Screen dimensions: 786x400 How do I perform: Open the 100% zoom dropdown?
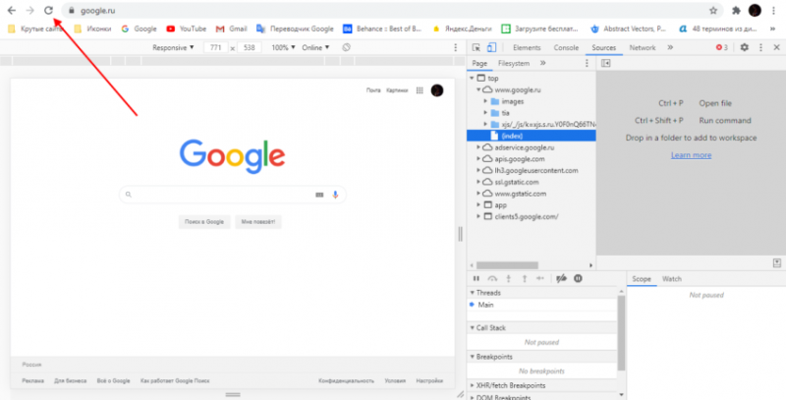click(283, 47)
